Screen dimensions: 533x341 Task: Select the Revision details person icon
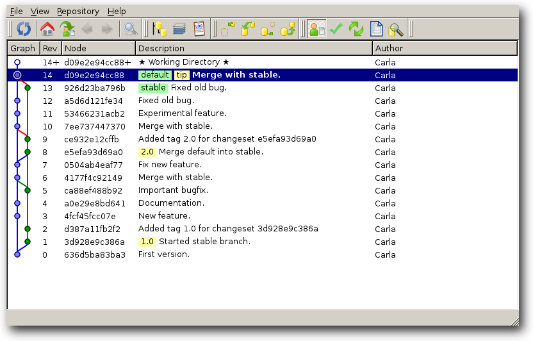point(316,29)
